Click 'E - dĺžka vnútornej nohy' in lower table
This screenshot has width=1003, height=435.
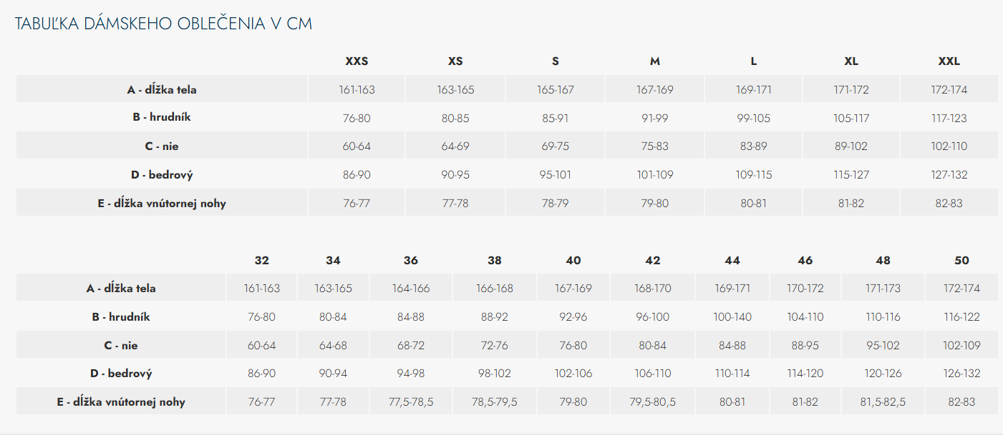point(121,402)
